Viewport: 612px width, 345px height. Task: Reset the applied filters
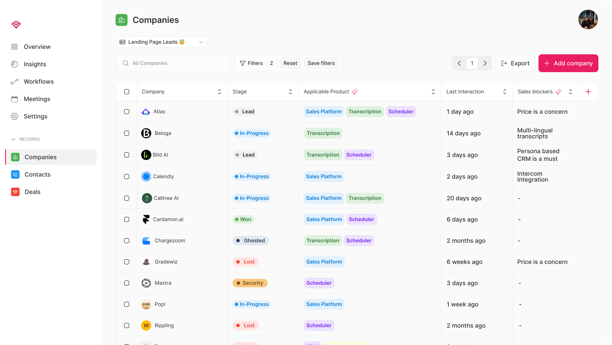290,63
